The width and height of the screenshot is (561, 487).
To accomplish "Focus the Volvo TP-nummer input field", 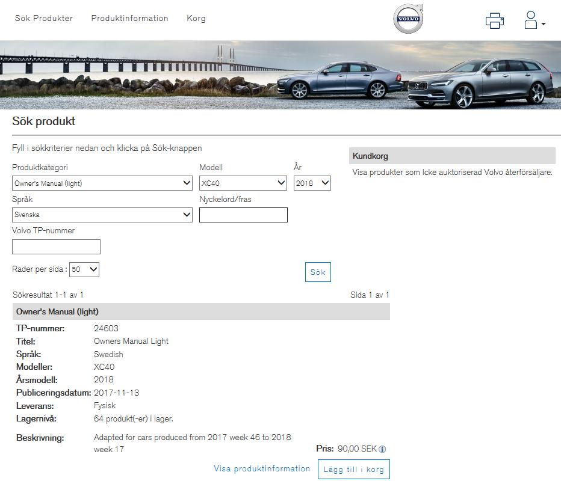I will 56,247.
